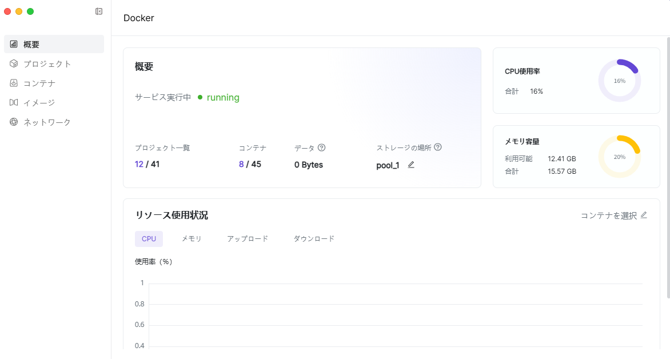This screenshot has height=359, width=670.
Task: Click the 概要 overview icon in sidebar
Action: click(x=14, y=44)
